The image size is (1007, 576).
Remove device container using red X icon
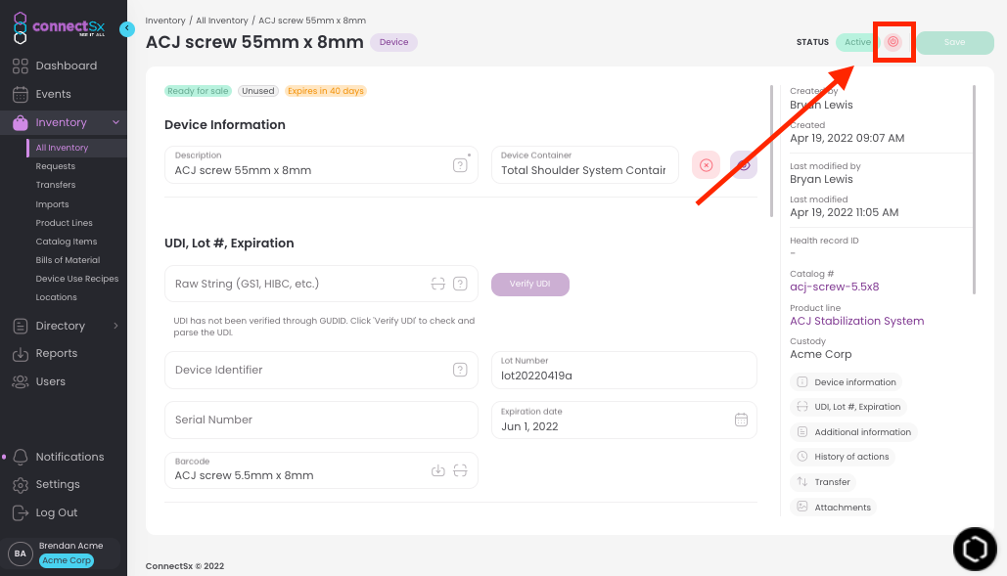706,164
